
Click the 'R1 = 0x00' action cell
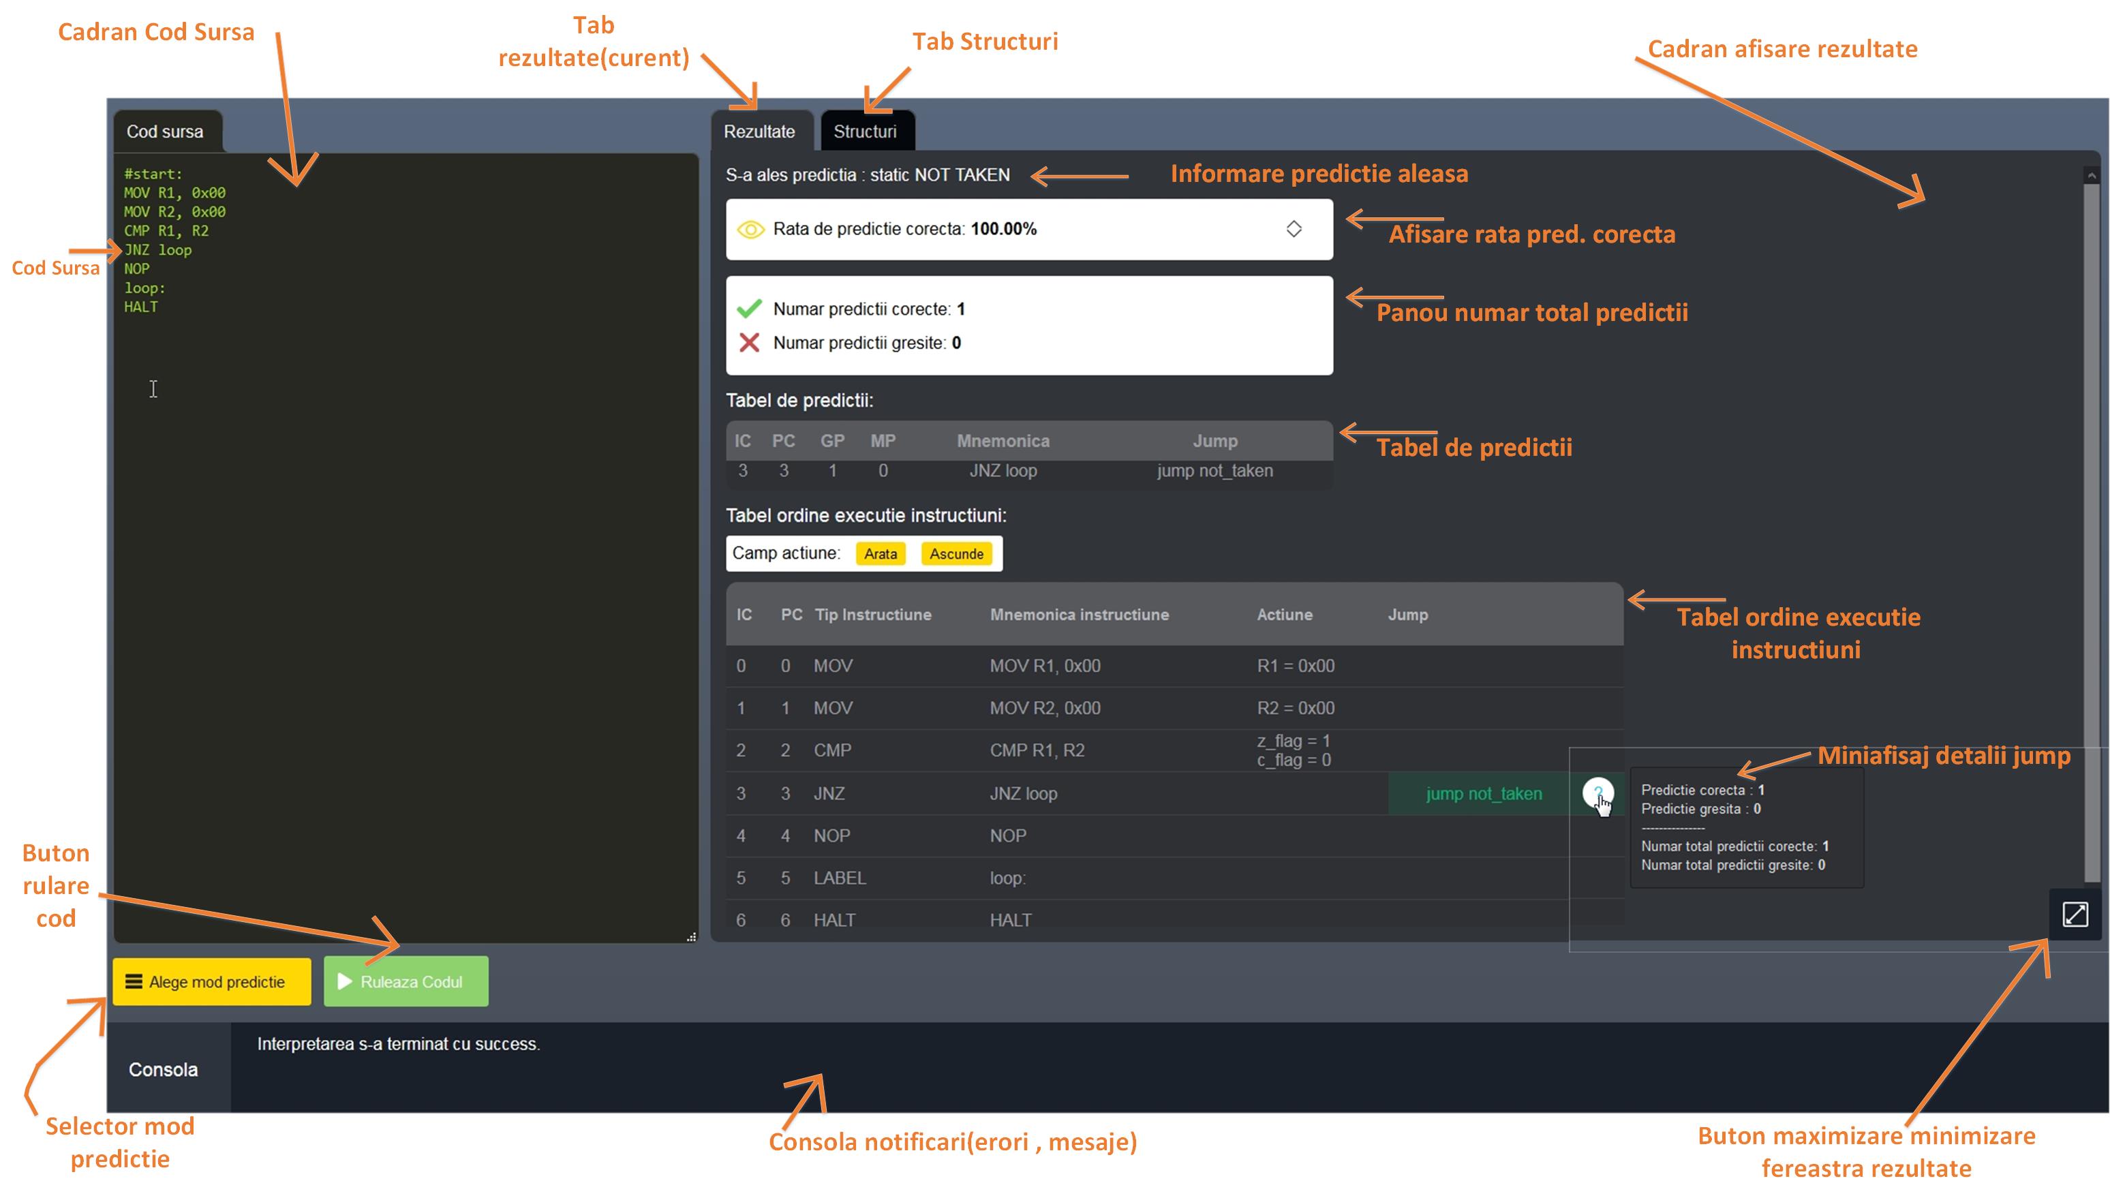(x=1295, y=665)
